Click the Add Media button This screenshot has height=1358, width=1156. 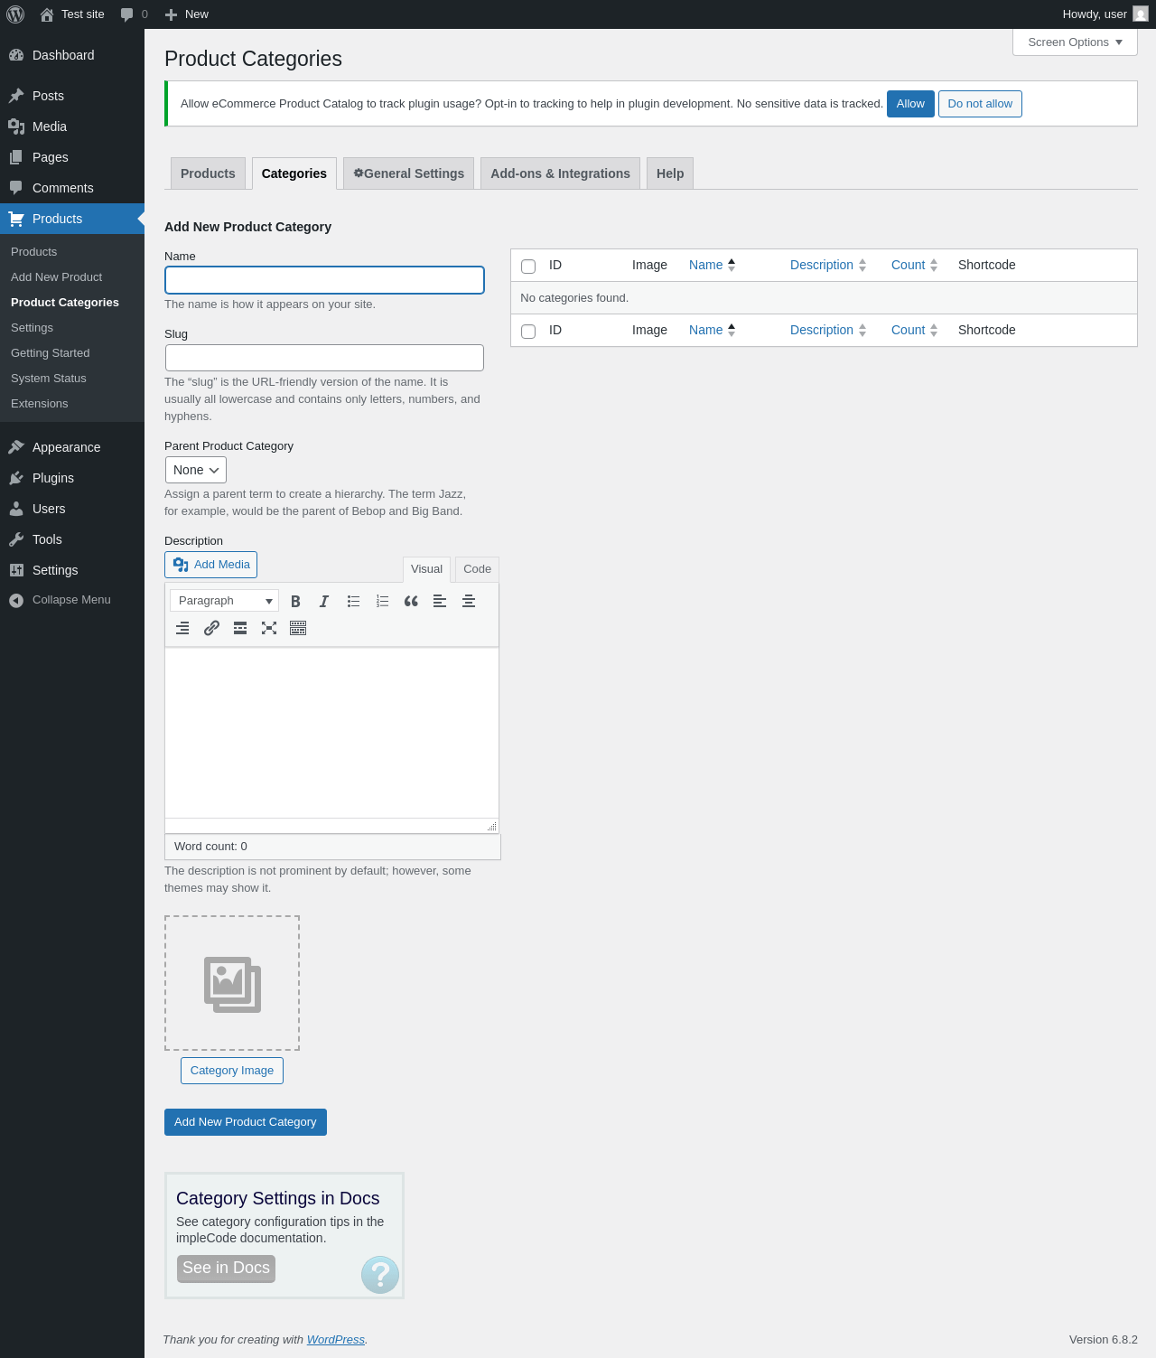coord(211,565)
